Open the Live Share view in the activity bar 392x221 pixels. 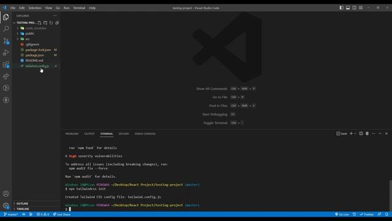[6, 76]
